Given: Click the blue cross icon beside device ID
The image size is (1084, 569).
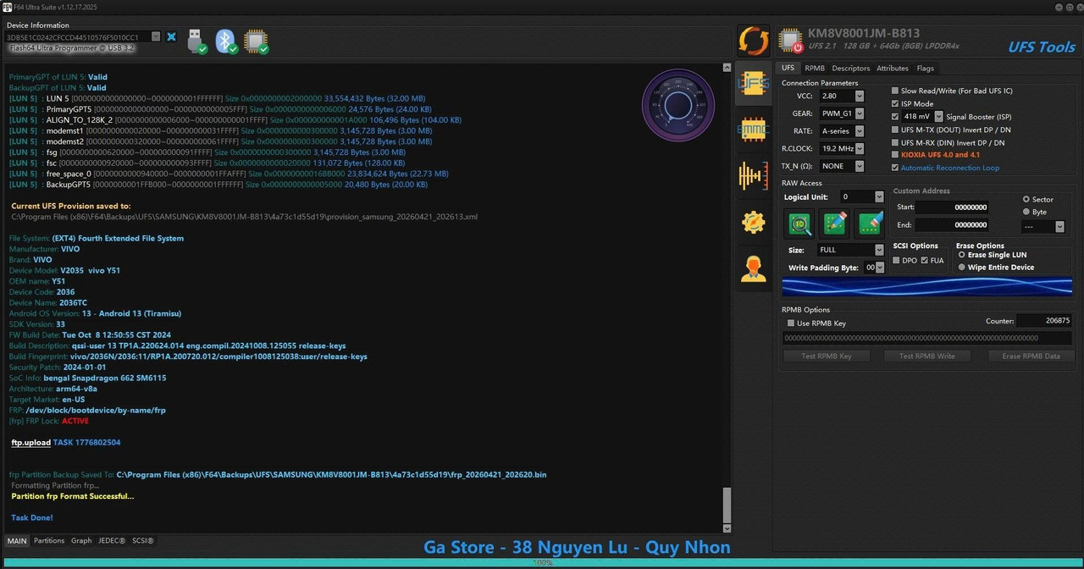Looking at the screenshot, I should click(171, 37).
